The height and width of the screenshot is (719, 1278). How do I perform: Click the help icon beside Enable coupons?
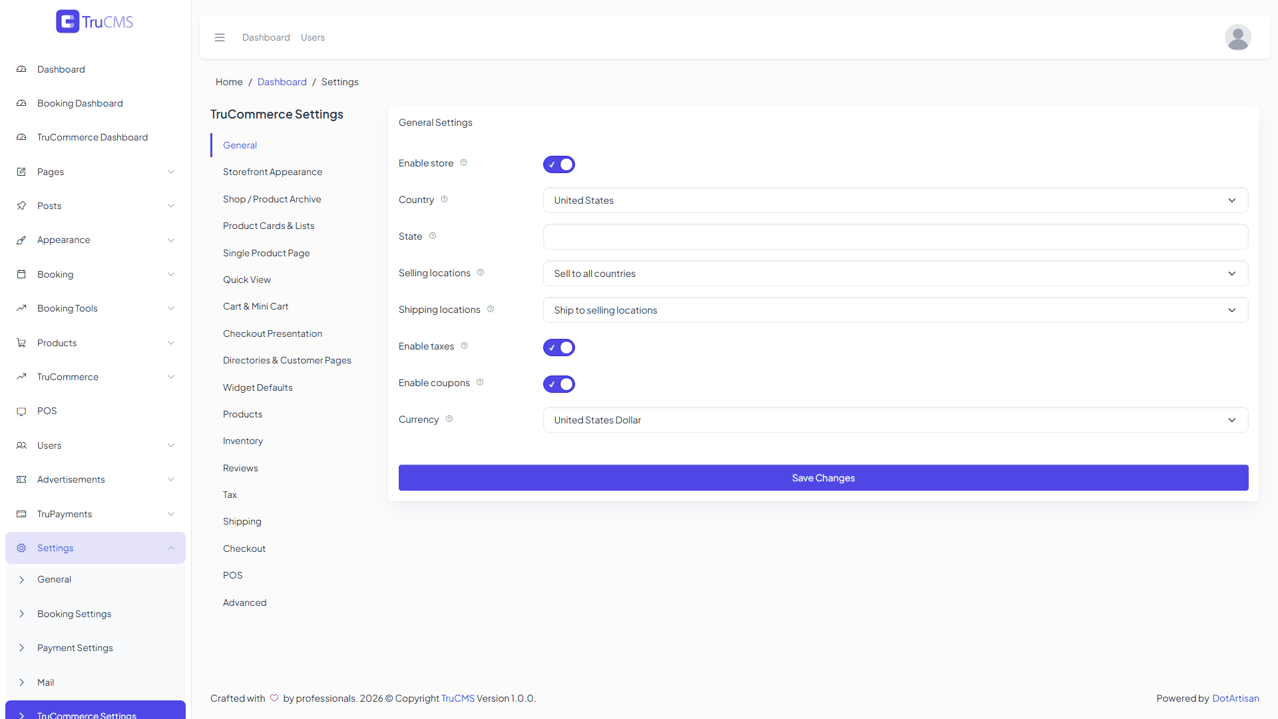pos(480,382)
